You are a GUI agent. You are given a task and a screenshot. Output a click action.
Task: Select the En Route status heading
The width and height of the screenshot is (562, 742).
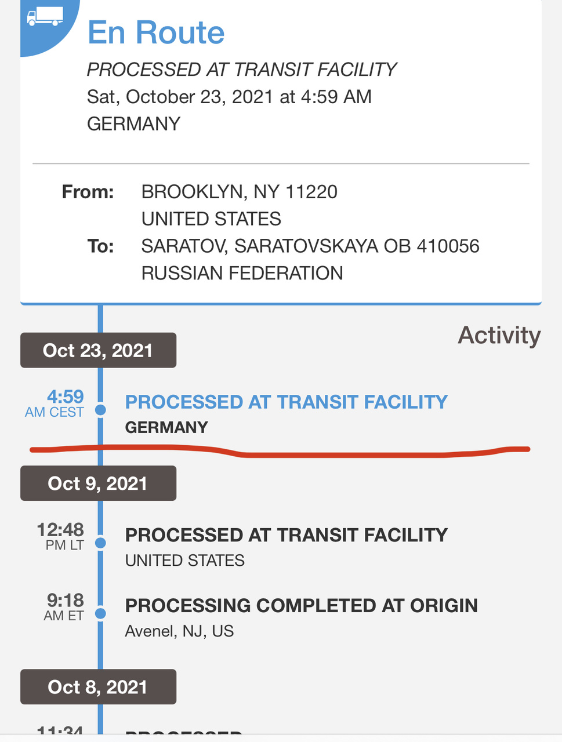tap(156, 32)
